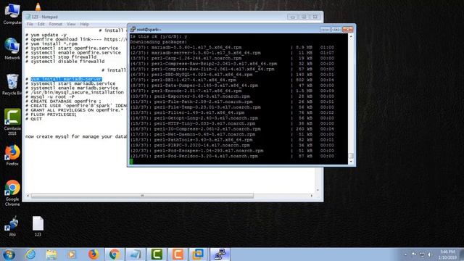Open the Jitsi desktop shortcut
The width and height of the screenshot is (464, 261).
tap(12, 226)
